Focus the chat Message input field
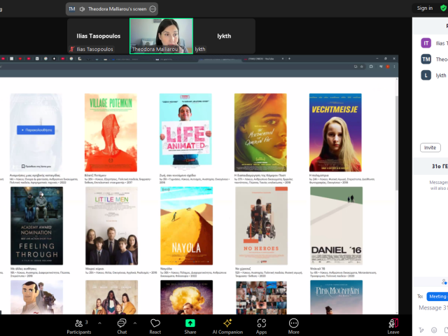The width and height of the screenshot is (448, 336). click(x=433, y=308)
